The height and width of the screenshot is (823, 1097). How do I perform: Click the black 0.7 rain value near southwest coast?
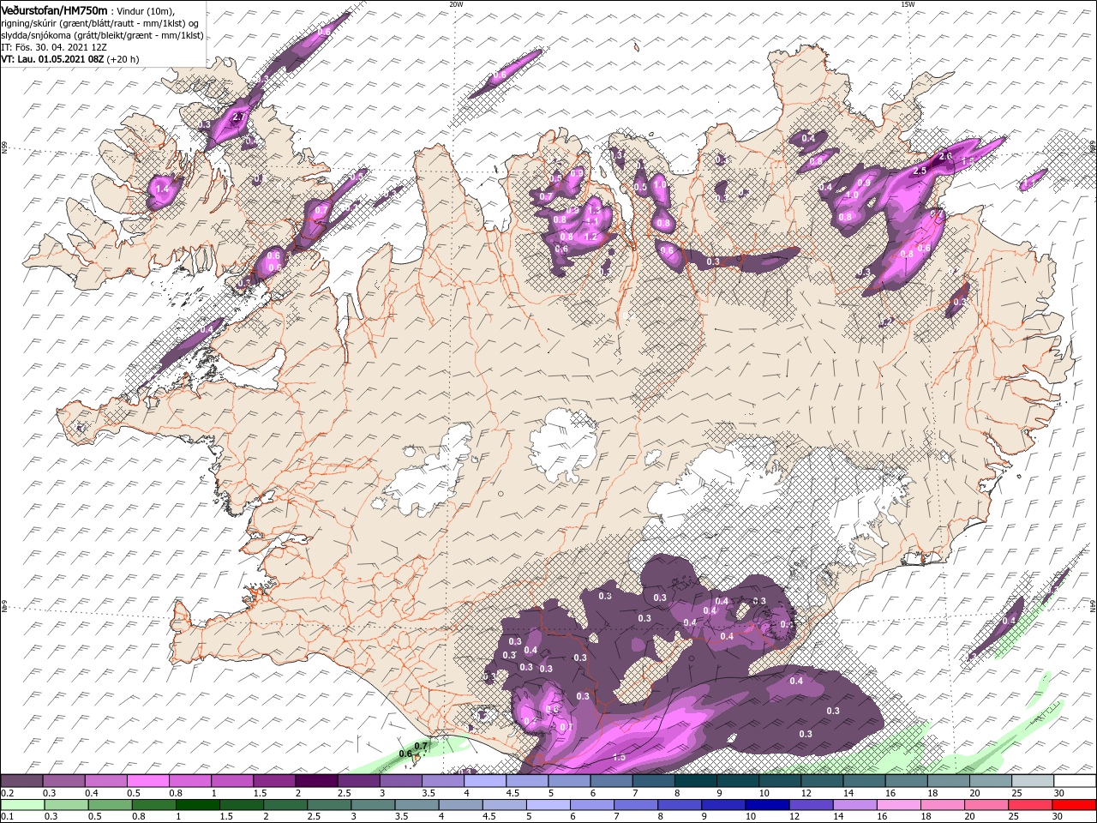pyautogui.click(x=421, y=747)
